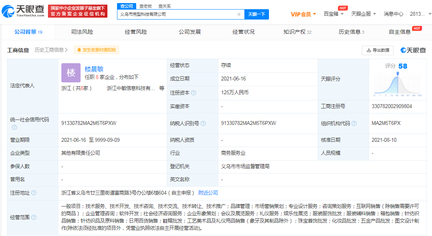Click the TianYanCha logo
Screen dimensions: 432x236
(23, 11)
